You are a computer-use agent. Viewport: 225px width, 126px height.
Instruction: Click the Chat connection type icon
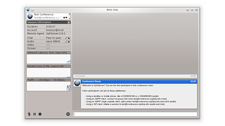66,38
